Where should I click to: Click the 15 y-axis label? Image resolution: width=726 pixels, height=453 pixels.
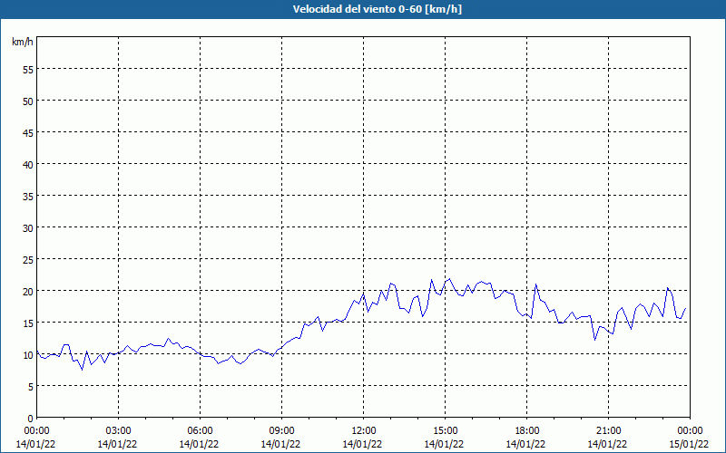click(28, 323)
